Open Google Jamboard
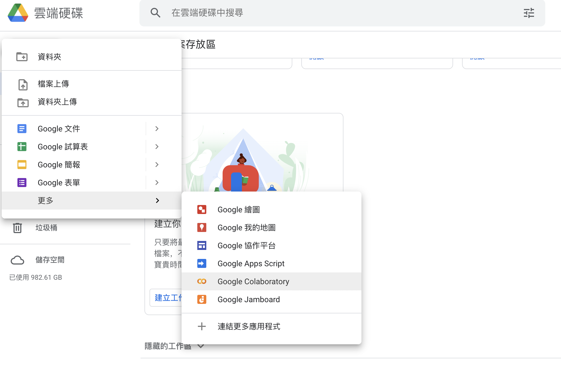This screenshot has width=561, height=378. click(x=248, y=299)
